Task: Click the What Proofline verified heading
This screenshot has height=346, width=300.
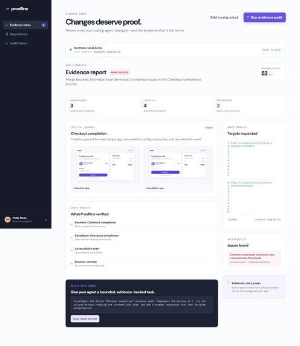Action: coord(90,214)
